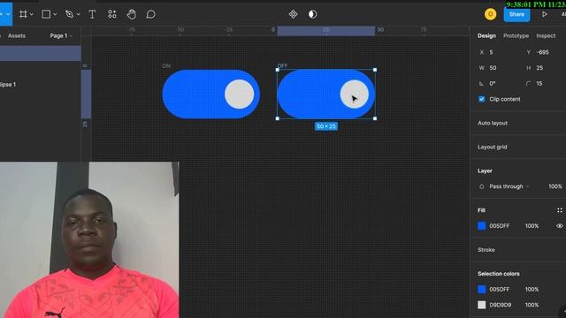566x318 pixels.
Task: Select the Ellipse 1 layer
Action: [x=8, y=85]
